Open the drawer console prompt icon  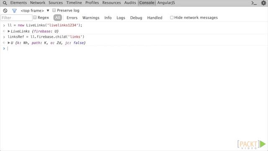pyautogui.click(x=254, y=3)
